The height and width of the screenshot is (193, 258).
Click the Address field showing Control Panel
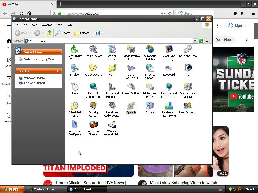point(109,41)
